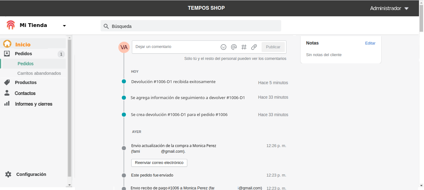Screen dimensions: 424x190
Task: Click the Búsqueda search field
Action: click(x=191, y=26)
